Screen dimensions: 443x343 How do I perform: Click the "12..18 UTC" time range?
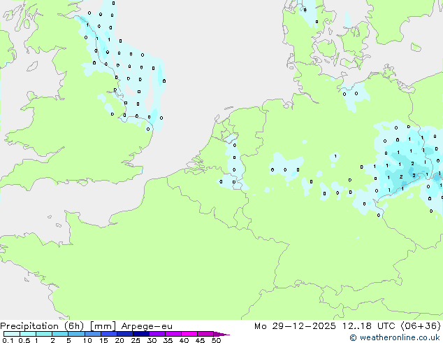coord(369,326)
